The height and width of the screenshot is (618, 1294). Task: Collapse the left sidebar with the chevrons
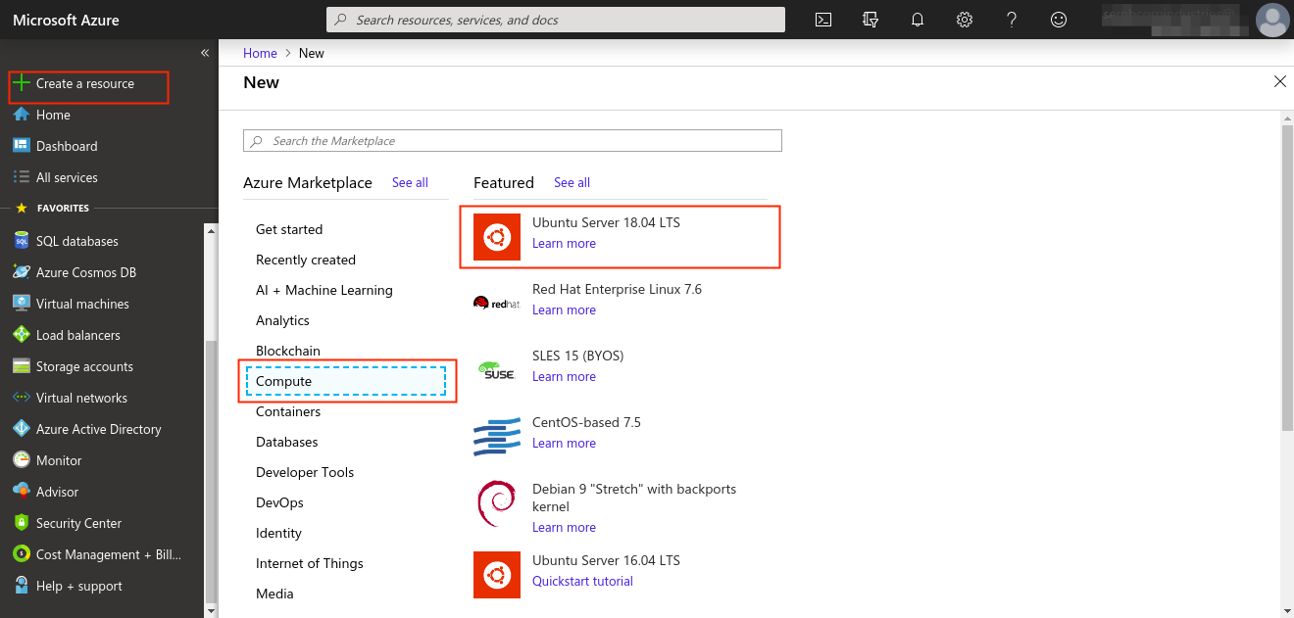[x=205, y=53]
